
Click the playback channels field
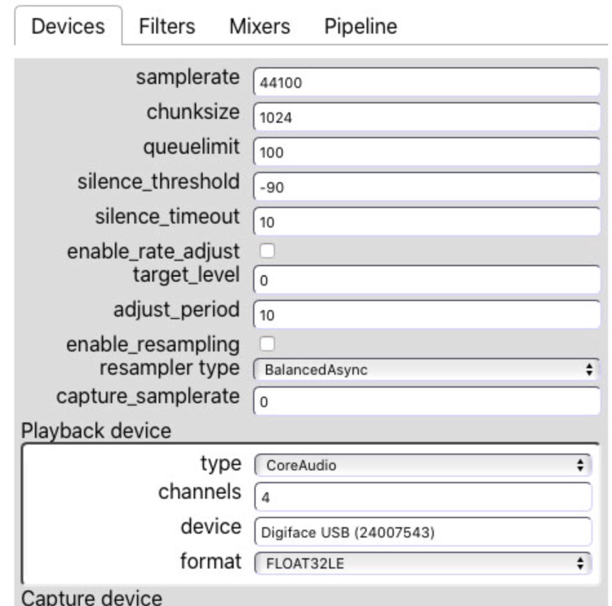click(x=423, y=497)
